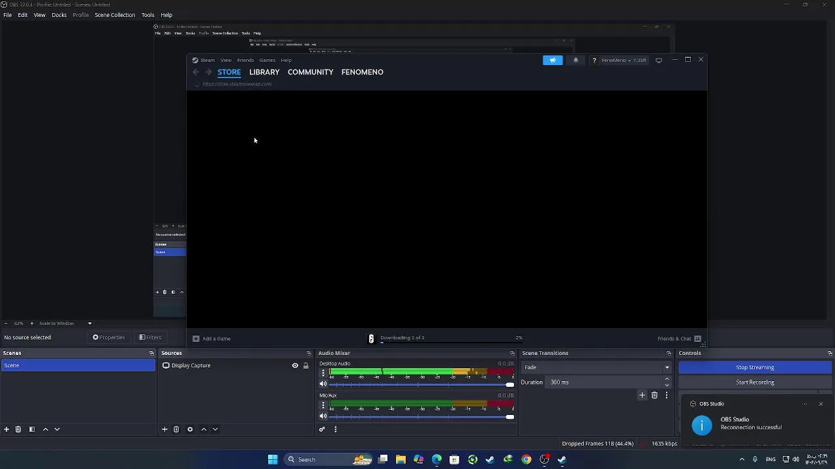
Task: Adjust Desktop Audio volume slider
Action: tap(421, 384)
